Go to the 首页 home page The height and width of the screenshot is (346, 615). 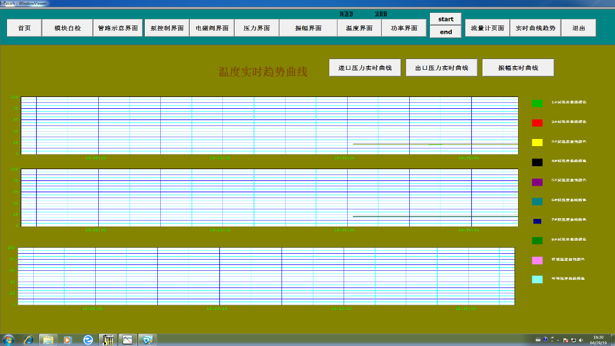pos(24,28)
